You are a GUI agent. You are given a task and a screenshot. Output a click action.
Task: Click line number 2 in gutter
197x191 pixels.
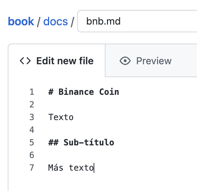pyautogui.click(x=32, y=104)
